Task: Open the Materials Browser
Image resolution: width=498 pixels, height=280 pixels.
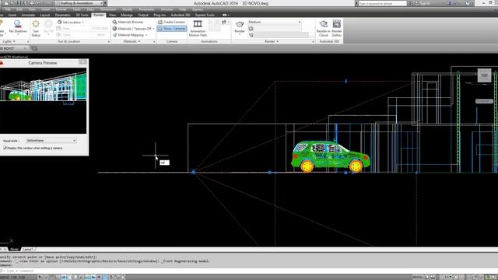Action: (x=128, y=23)
